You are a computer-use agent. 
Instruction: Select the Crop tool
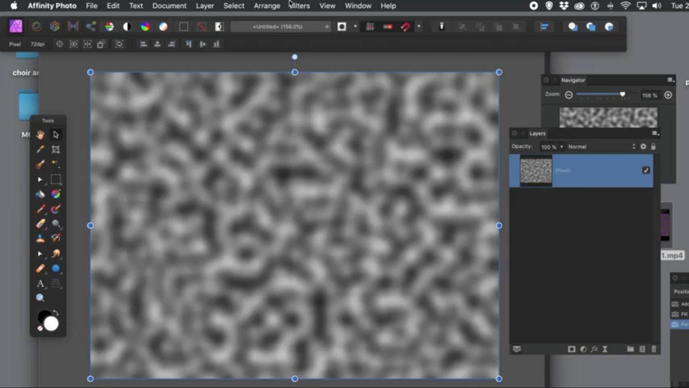(x=56, y=149)
